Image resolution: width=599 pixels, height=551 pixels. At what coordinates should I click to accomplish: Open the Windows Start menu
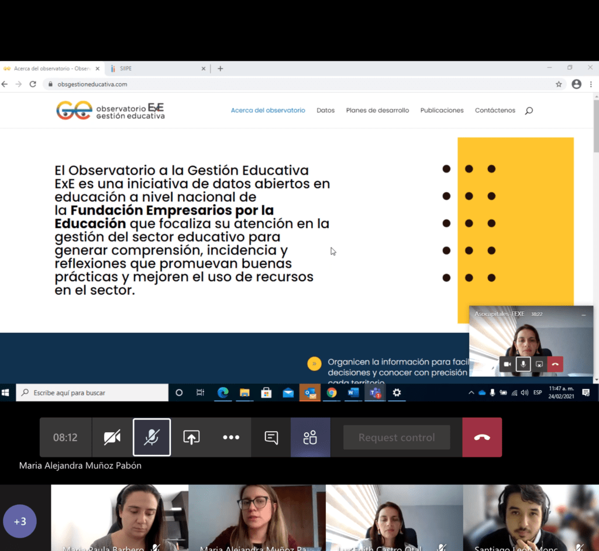[x=5, y=392]
